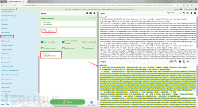Maximise the output pane
This screenshot has height=107, width=198.
click(x=195, y=61)
